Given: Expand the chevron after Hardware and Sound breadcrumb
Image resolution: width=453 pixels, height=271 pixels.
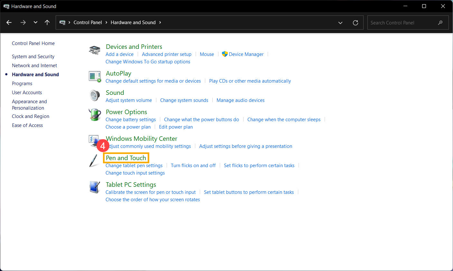Looking at the screenshot, I should click(160, 23).
